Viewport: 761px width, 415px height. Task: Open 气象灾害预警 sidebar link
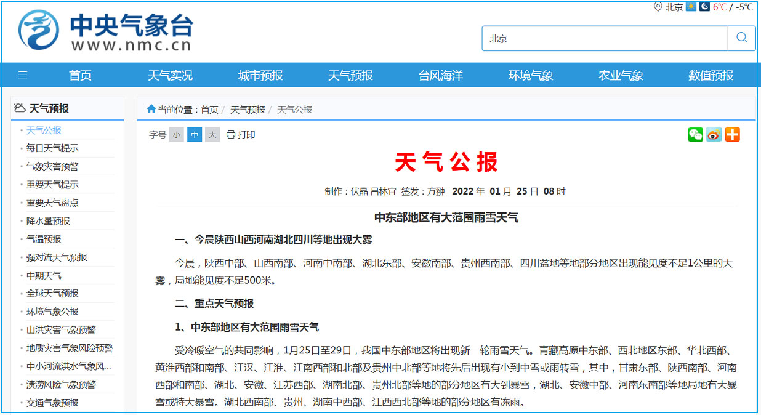pyautogui.click(x=52, y=166)
